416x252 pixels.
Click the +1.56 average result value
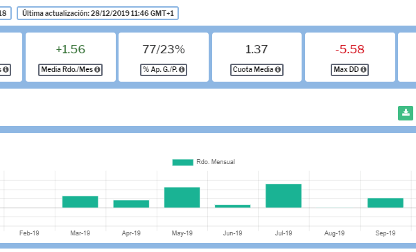(71, 49)
